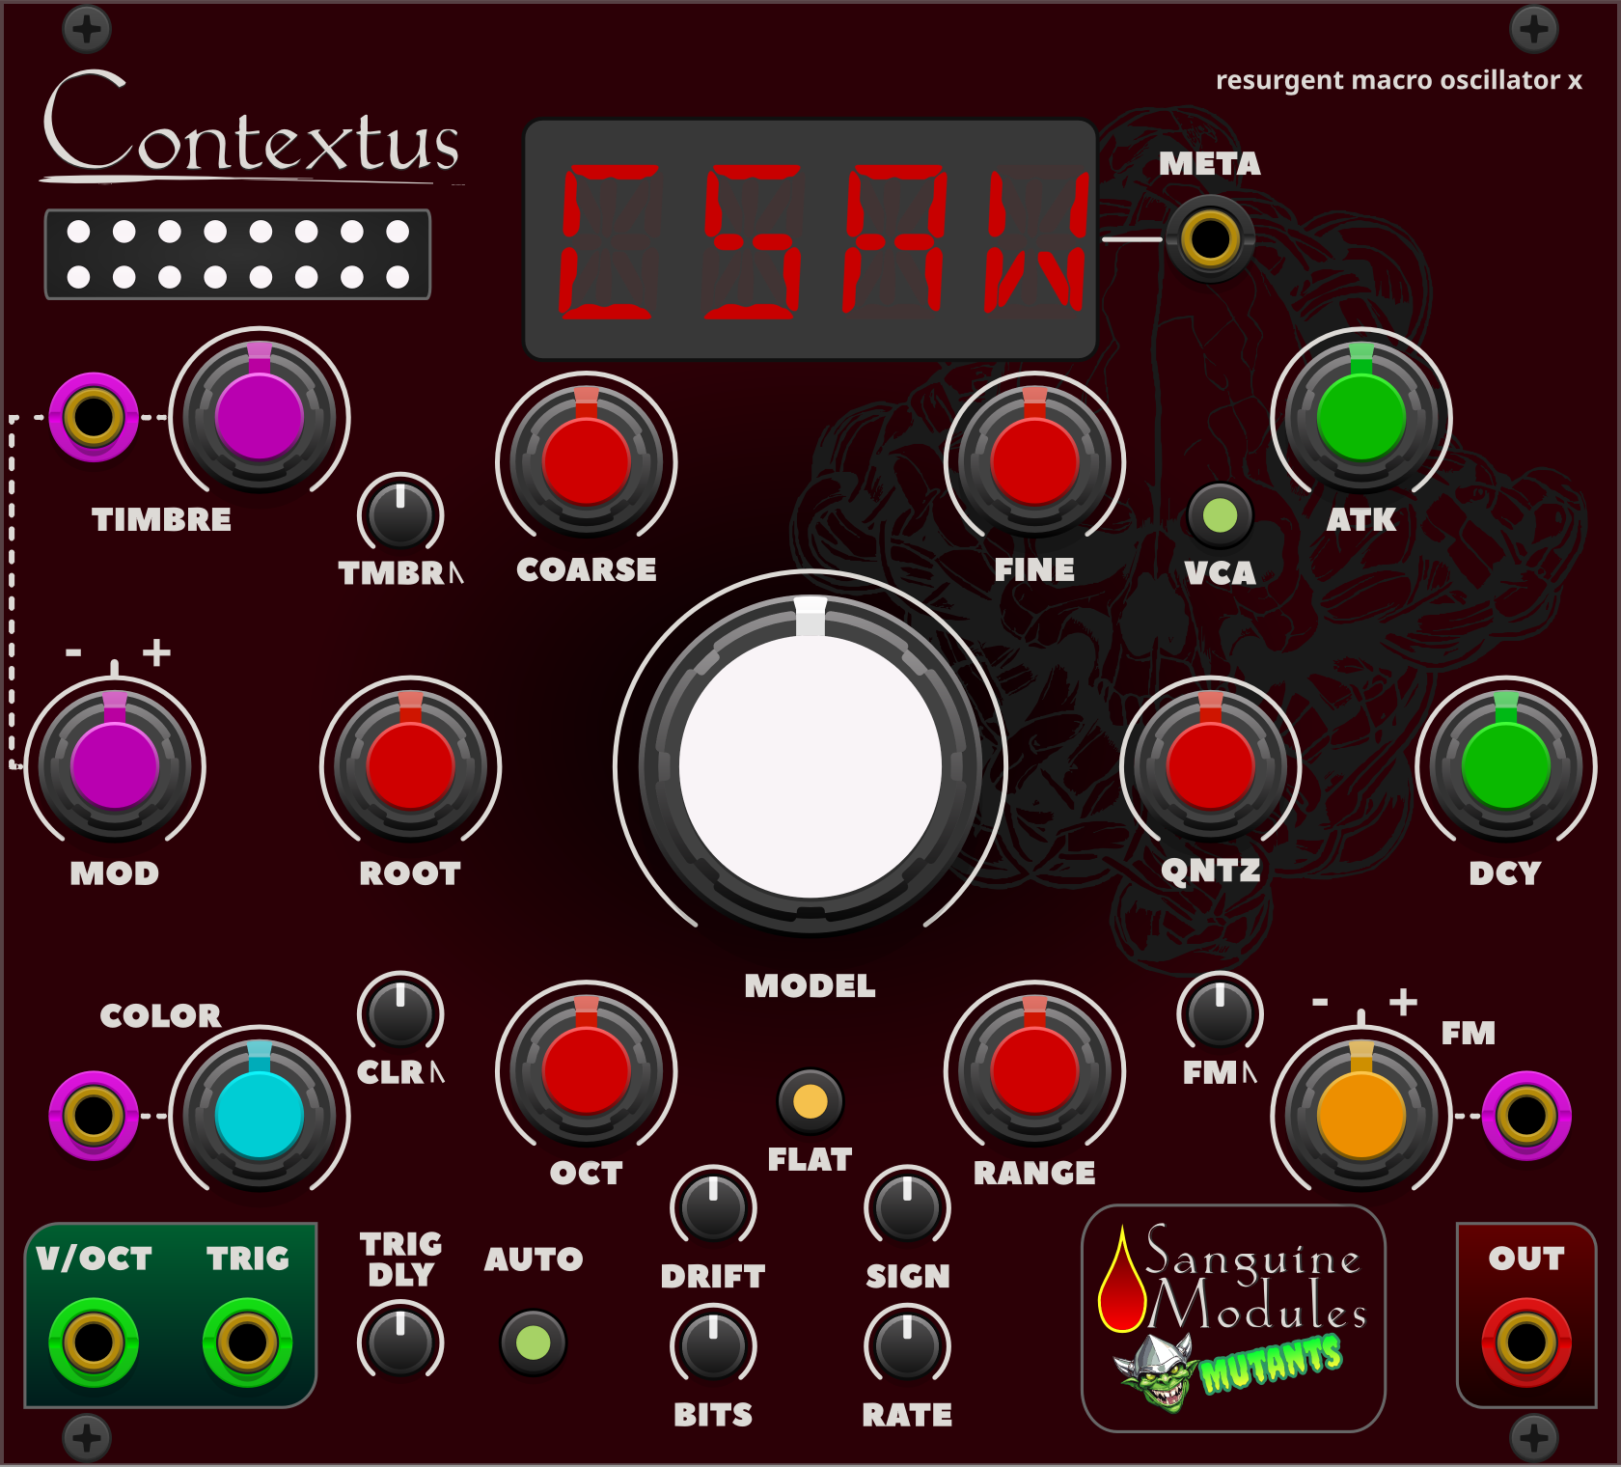This screenshot has width=1621, height=1467.
Task: Click the red QNTZ selector knob
Action: pos(1210,766)
